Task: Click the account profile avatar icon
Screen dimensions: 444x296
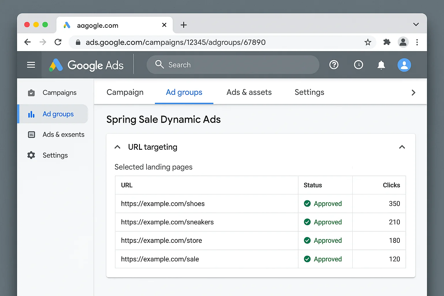Action: 404,65
